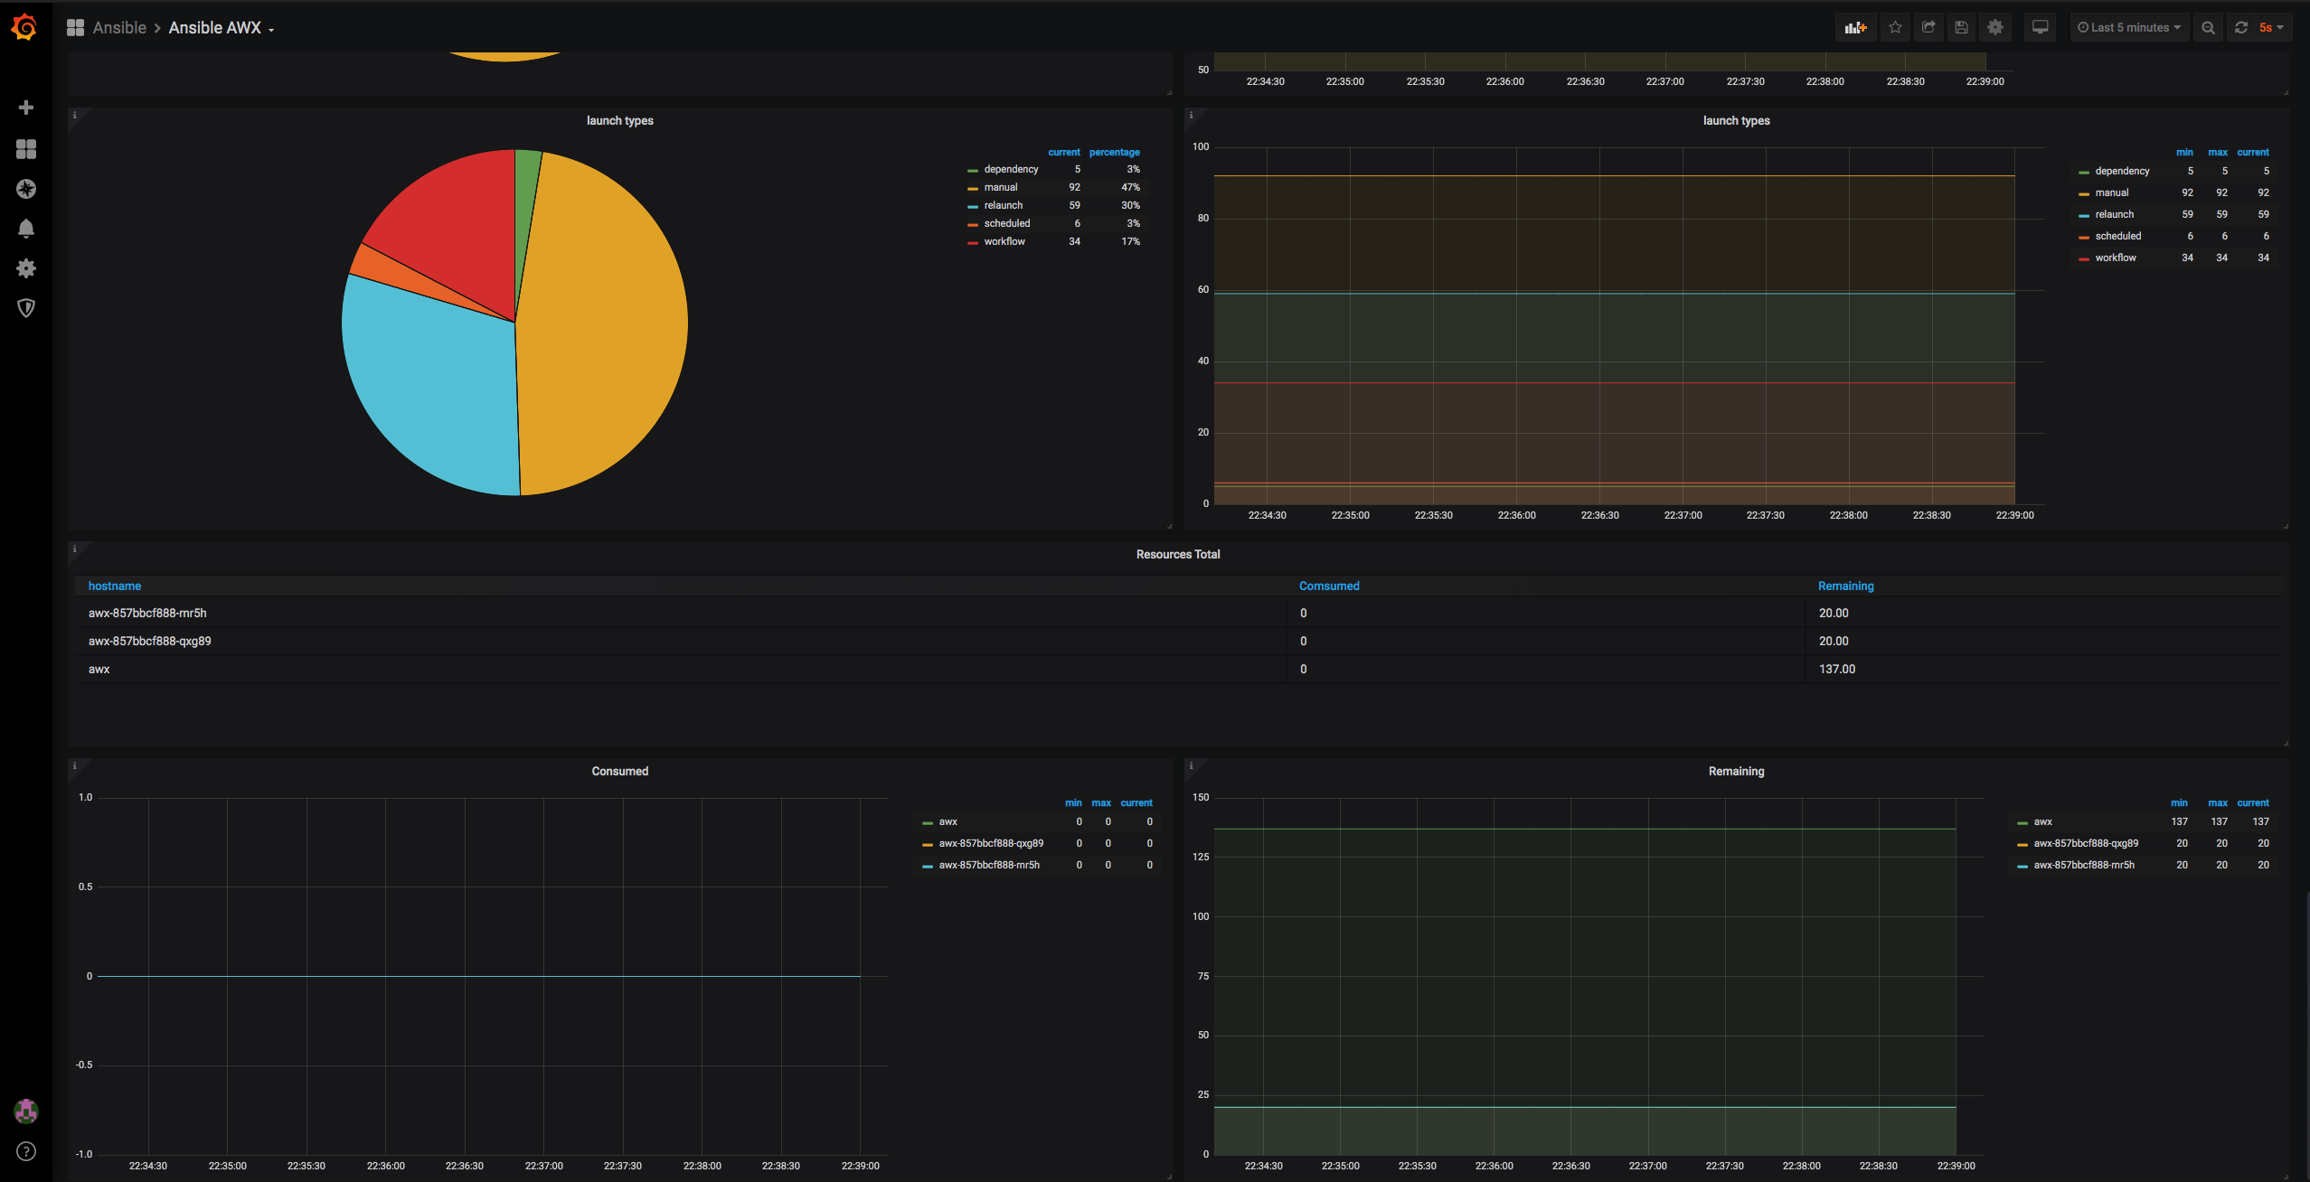The height and width of the screenshot is (1182, 2310).
Task: Open the Dashboards grid icon in sidebar
Action: 26,148
